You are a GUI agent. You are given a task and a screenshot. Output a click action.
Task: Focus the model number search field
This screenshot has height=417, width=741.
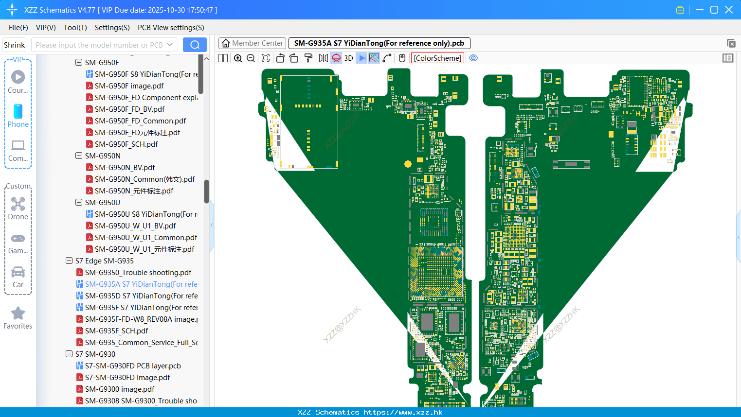pyautogui.click(x=99, y=45)
